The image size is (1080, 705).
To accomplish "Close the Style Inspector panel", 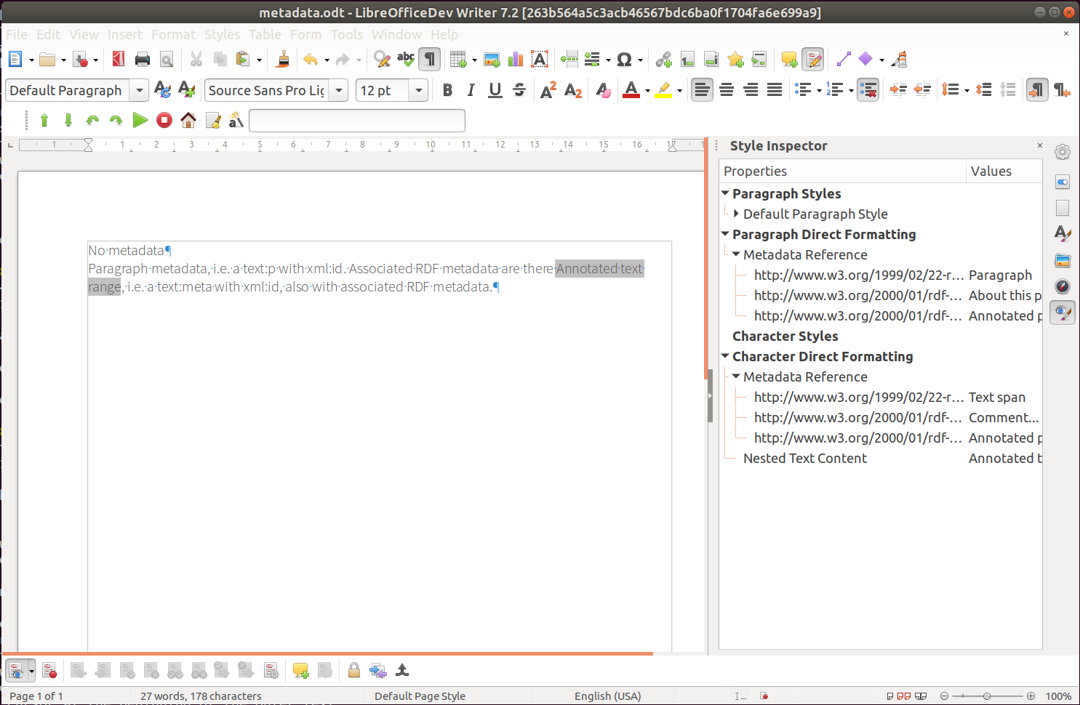I will [1039, 145].
